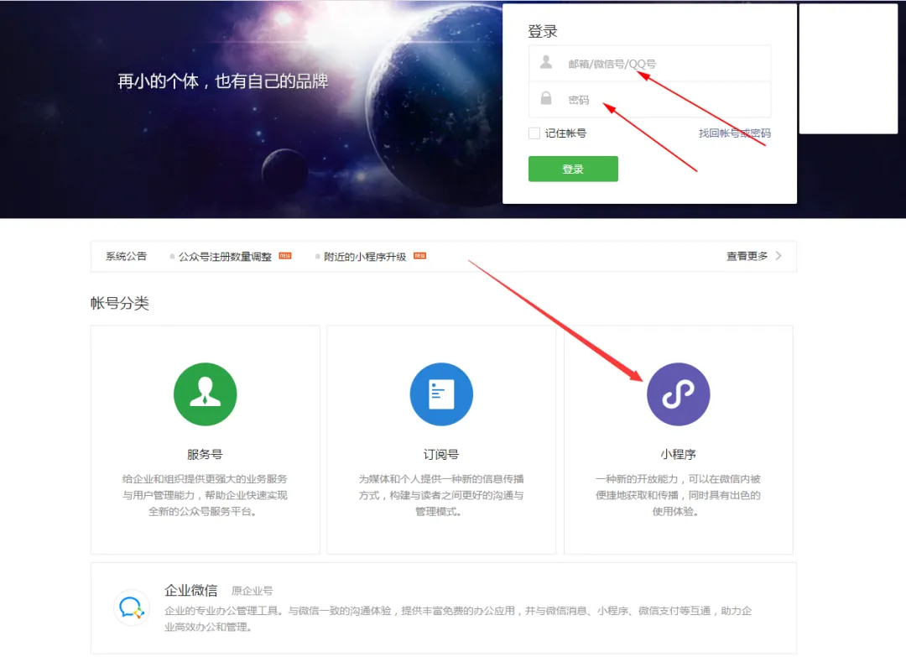906x657 pixels.
Task: Click the 小程序 title text
Action: 679,454
